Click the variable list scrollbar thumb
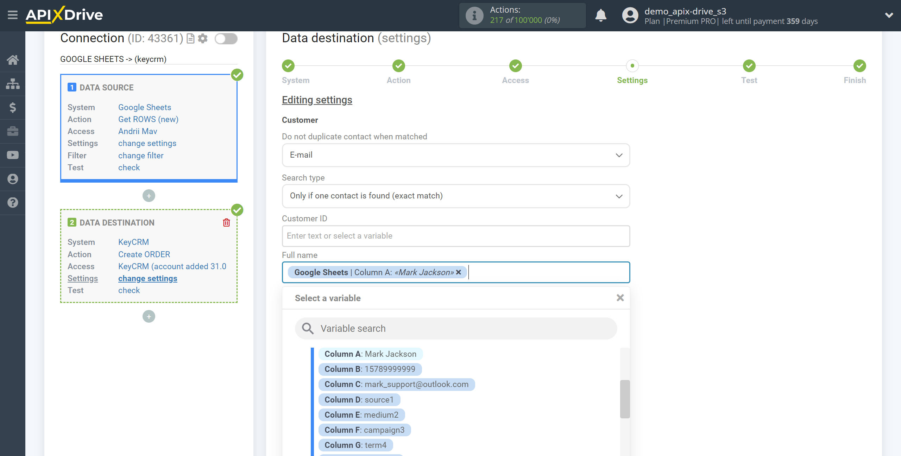The image size is (901, 456). [x=625, y=399]
